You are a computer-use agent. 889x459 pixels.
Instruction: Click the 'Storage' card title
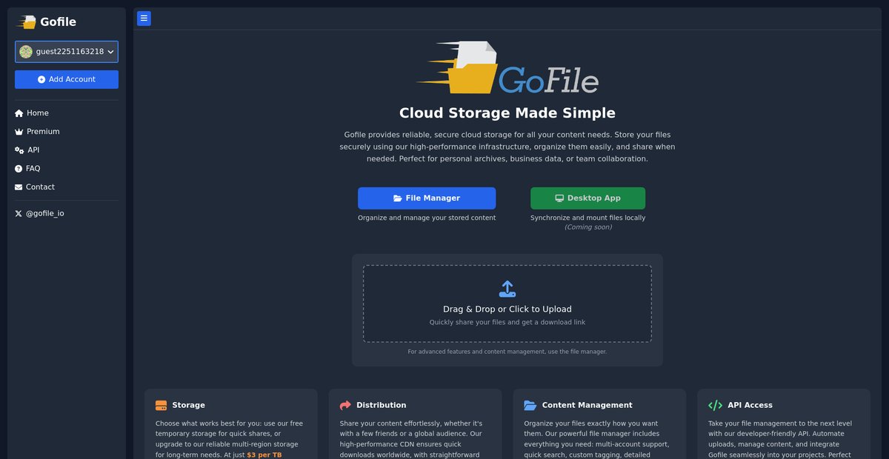(x=188, y=405)
